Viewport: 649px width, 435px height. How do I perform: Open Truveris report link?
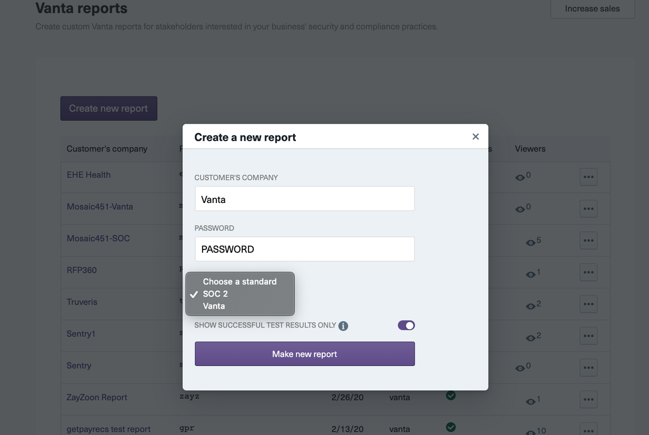82,302
